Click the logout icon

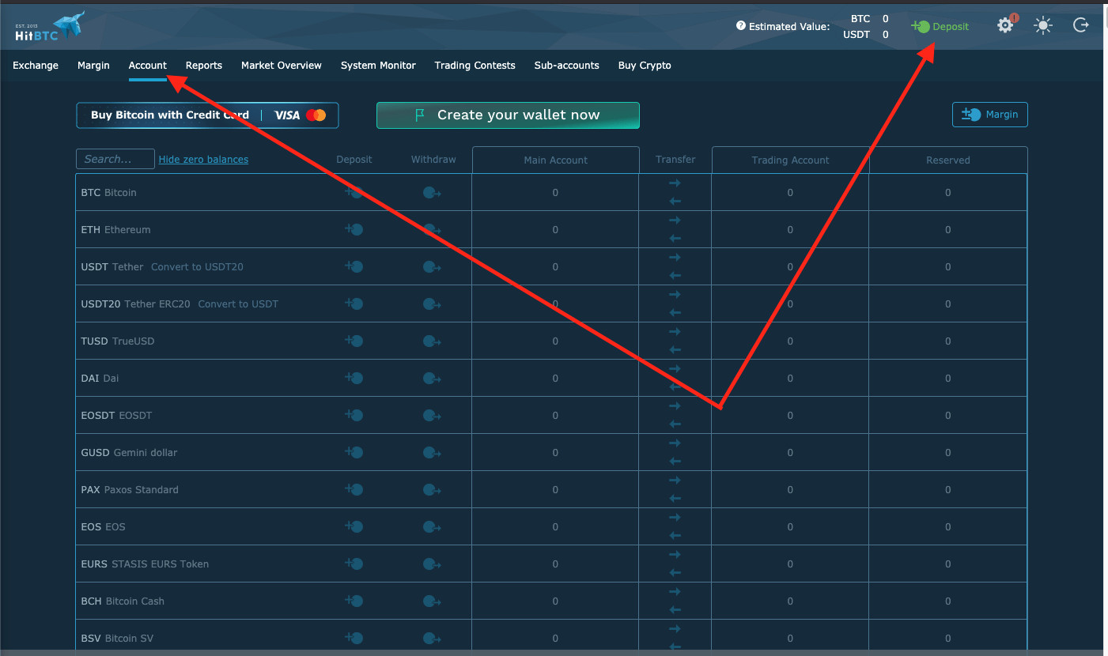pyautogui.click(x=1081, y=25)
